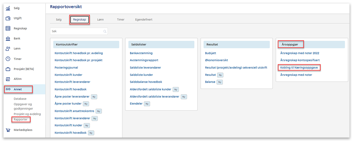Open Kobling til Næringsoppgave report

[299, 67]
